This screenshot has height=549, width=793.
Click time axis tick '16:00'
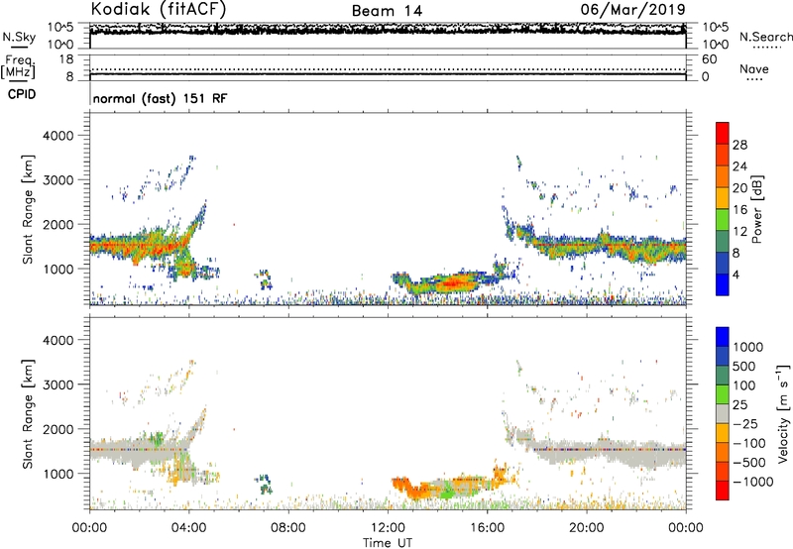pyautogui.click(x=487, y=528)
